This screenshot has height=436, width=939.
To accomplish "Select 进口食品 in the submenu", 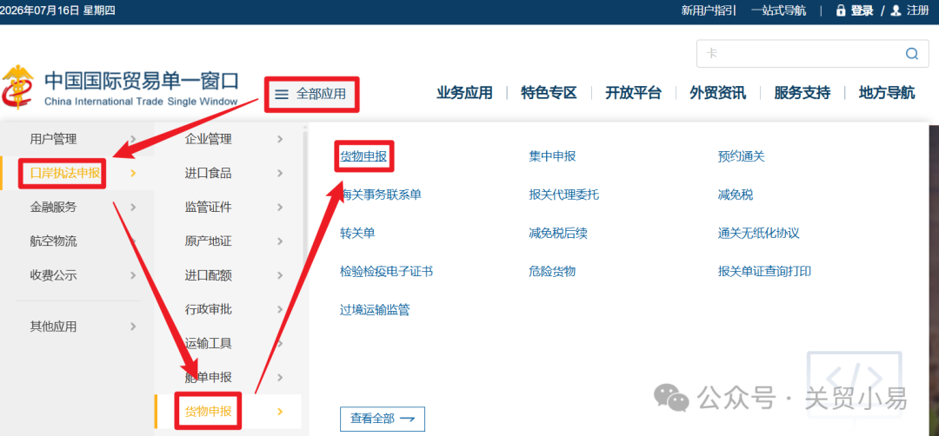I will click(208, 174).
